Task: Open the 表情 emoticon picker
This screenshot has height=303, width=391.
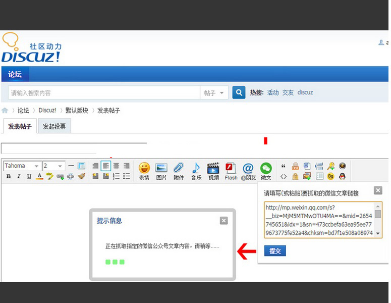Action: point(144,170)
